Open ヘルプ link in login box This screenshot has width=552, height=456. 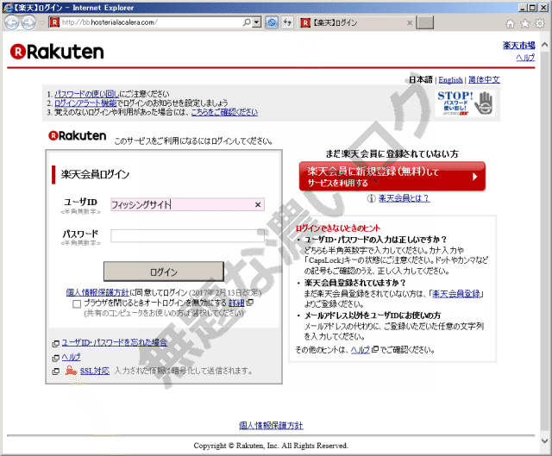click(x=71, y=358)
